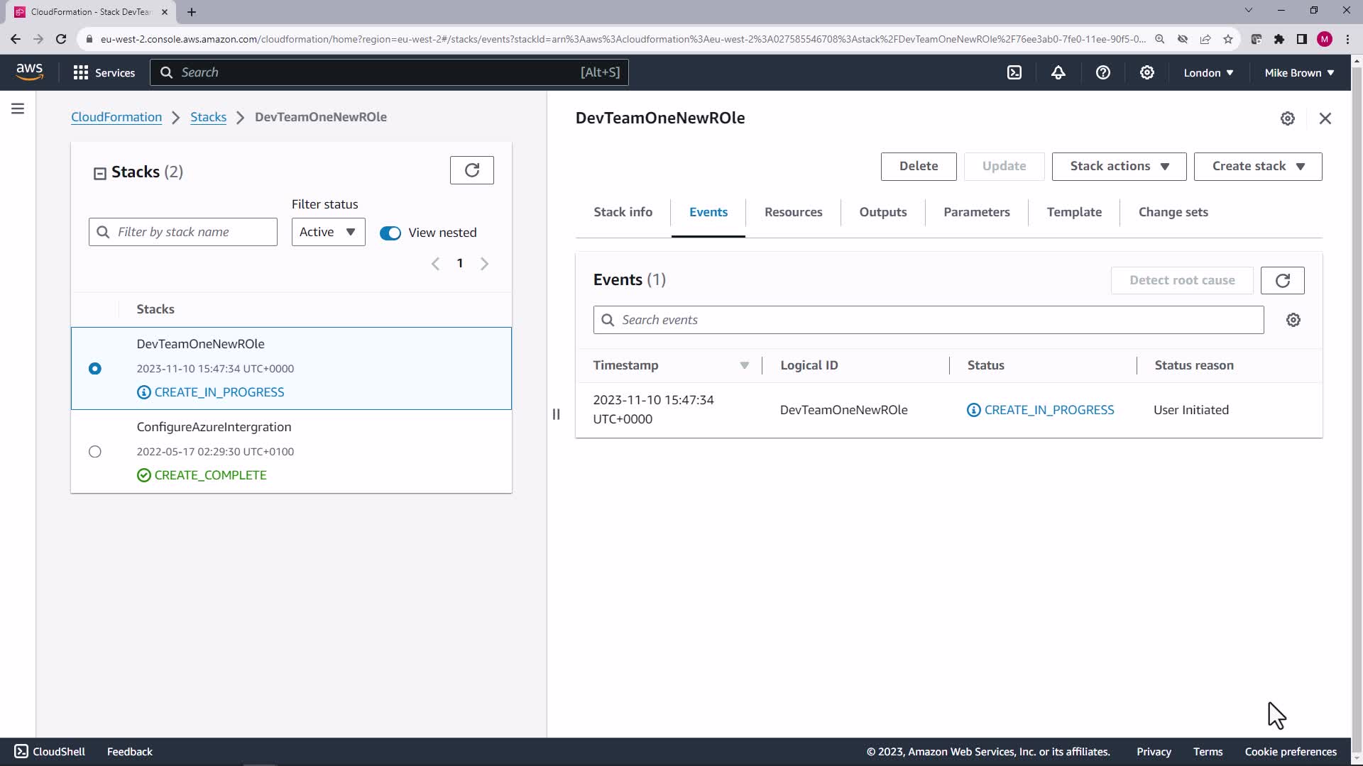Viewport: 1363px width, 766px height.
Task: Open events table preferences gear
Action: point(1293,320)
